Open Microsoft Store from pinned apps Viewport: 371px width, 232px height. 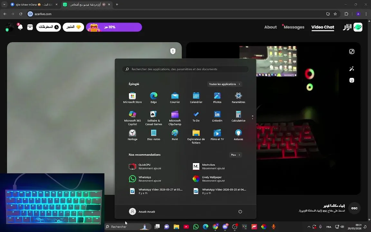132,98
